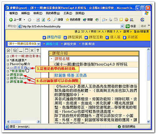Screen dimensions: 156x134
Task: Click the content vertical scrollbar down arrow
Action: [x=149, y=122]
